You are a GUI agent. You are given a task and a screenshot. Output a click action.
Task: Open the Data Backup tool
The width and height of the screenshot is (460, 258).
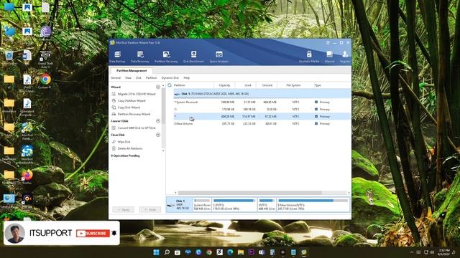pos(117,57)
